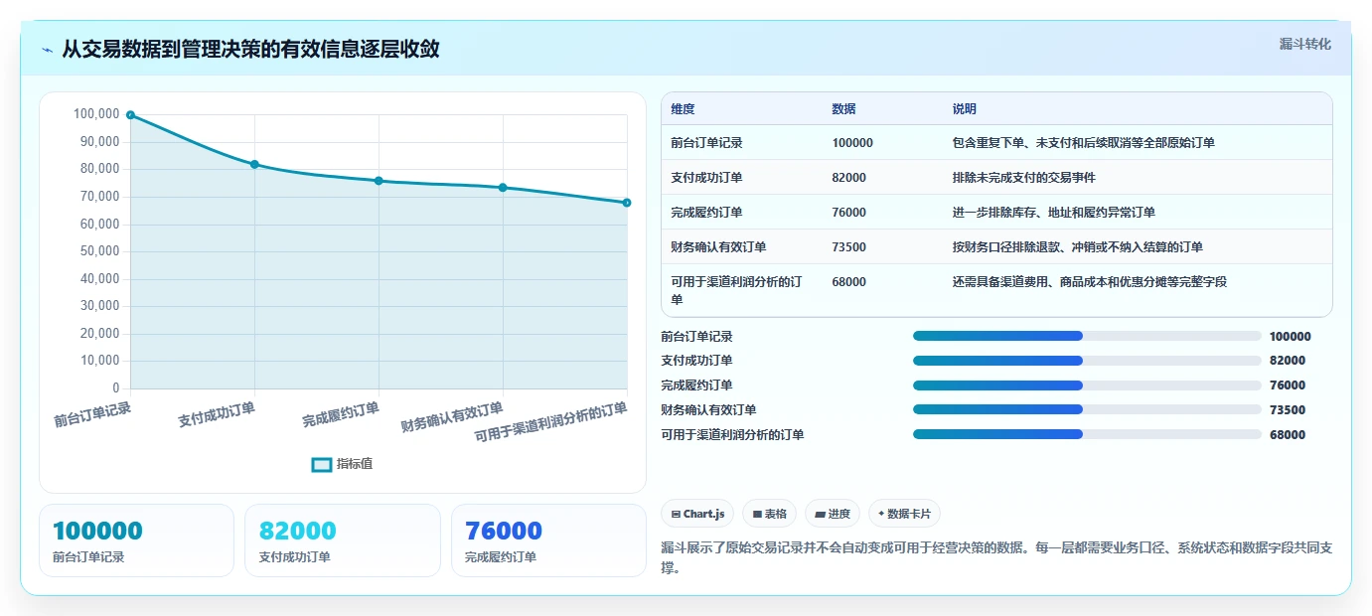Click the chart data point above 支付成功订单
This screenshot has width=1372, height=616.
(254, 164)
